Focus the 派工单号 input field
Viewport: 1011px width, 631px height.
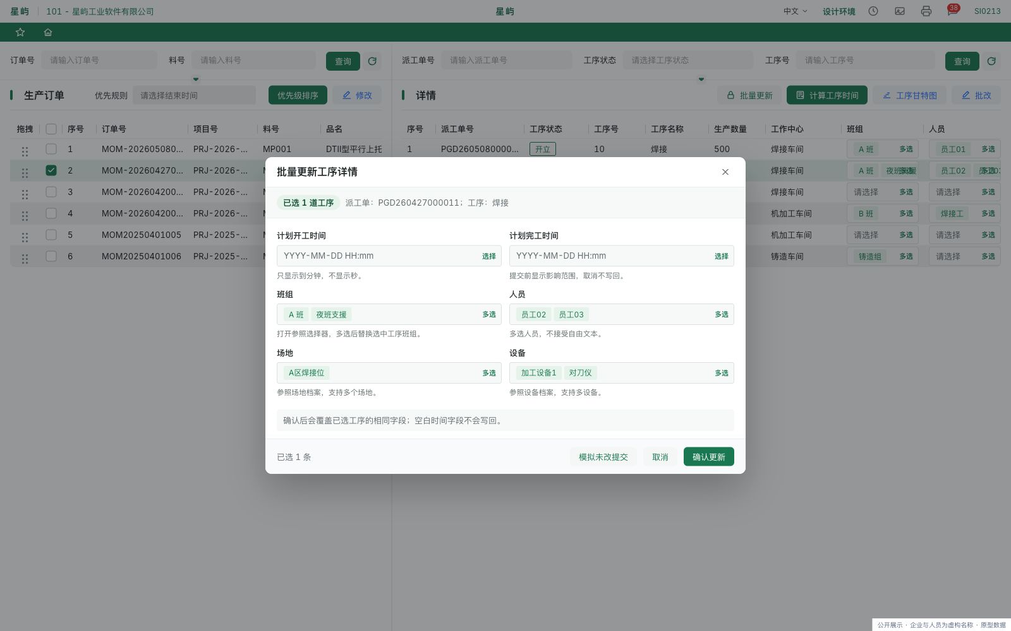(x=507, y=60)
